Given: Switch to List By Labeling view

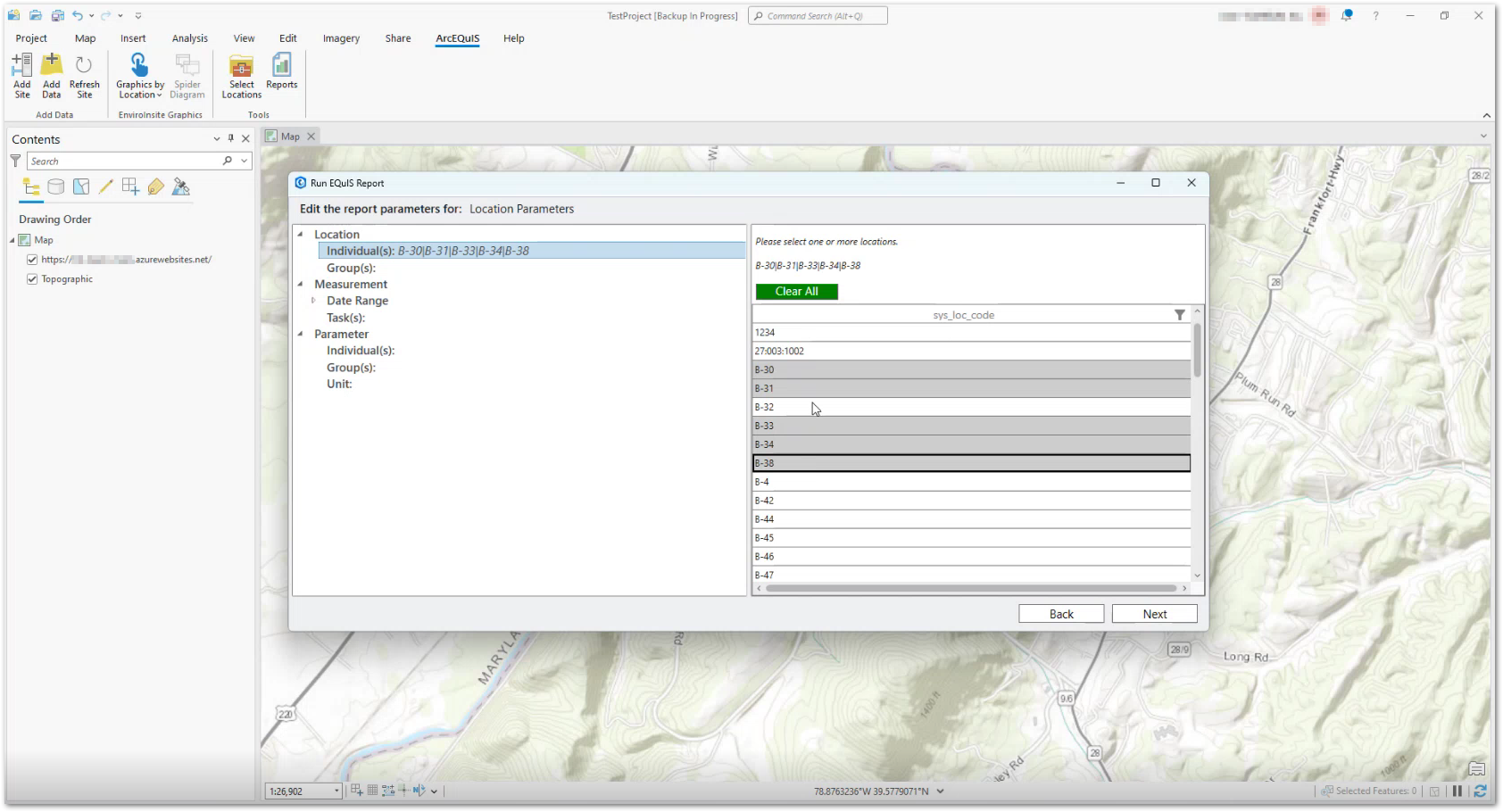Looking at the screenshot, I should (156, 186).
